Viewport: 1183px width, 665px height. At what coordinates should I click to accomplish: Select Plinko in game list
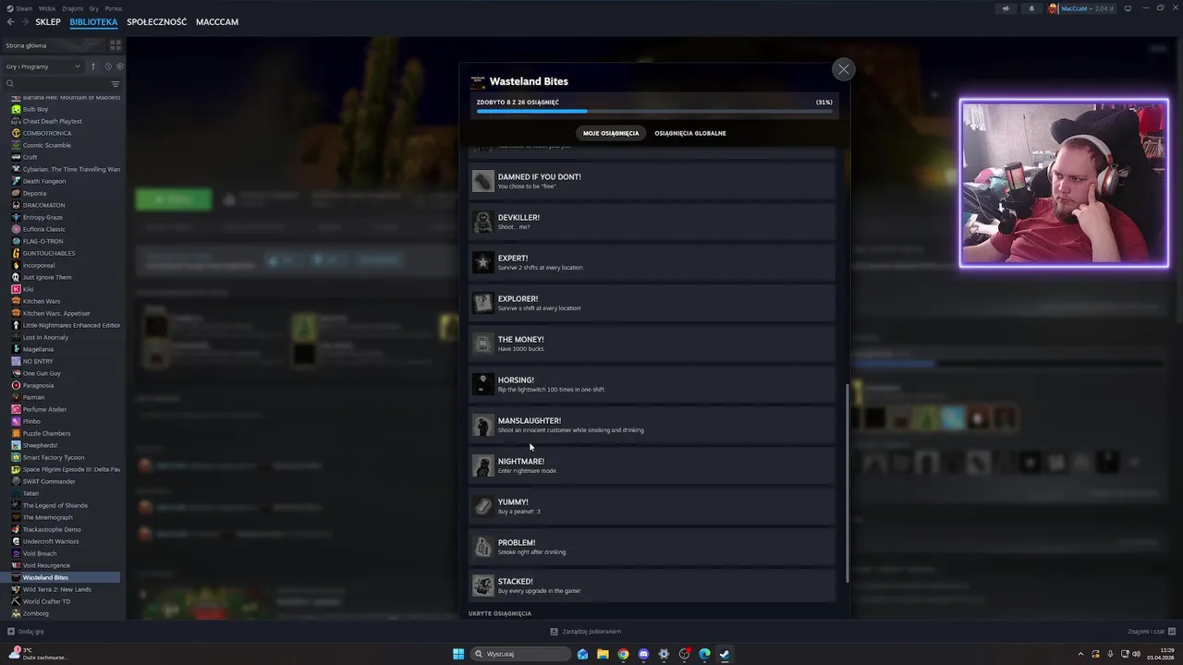32,421
